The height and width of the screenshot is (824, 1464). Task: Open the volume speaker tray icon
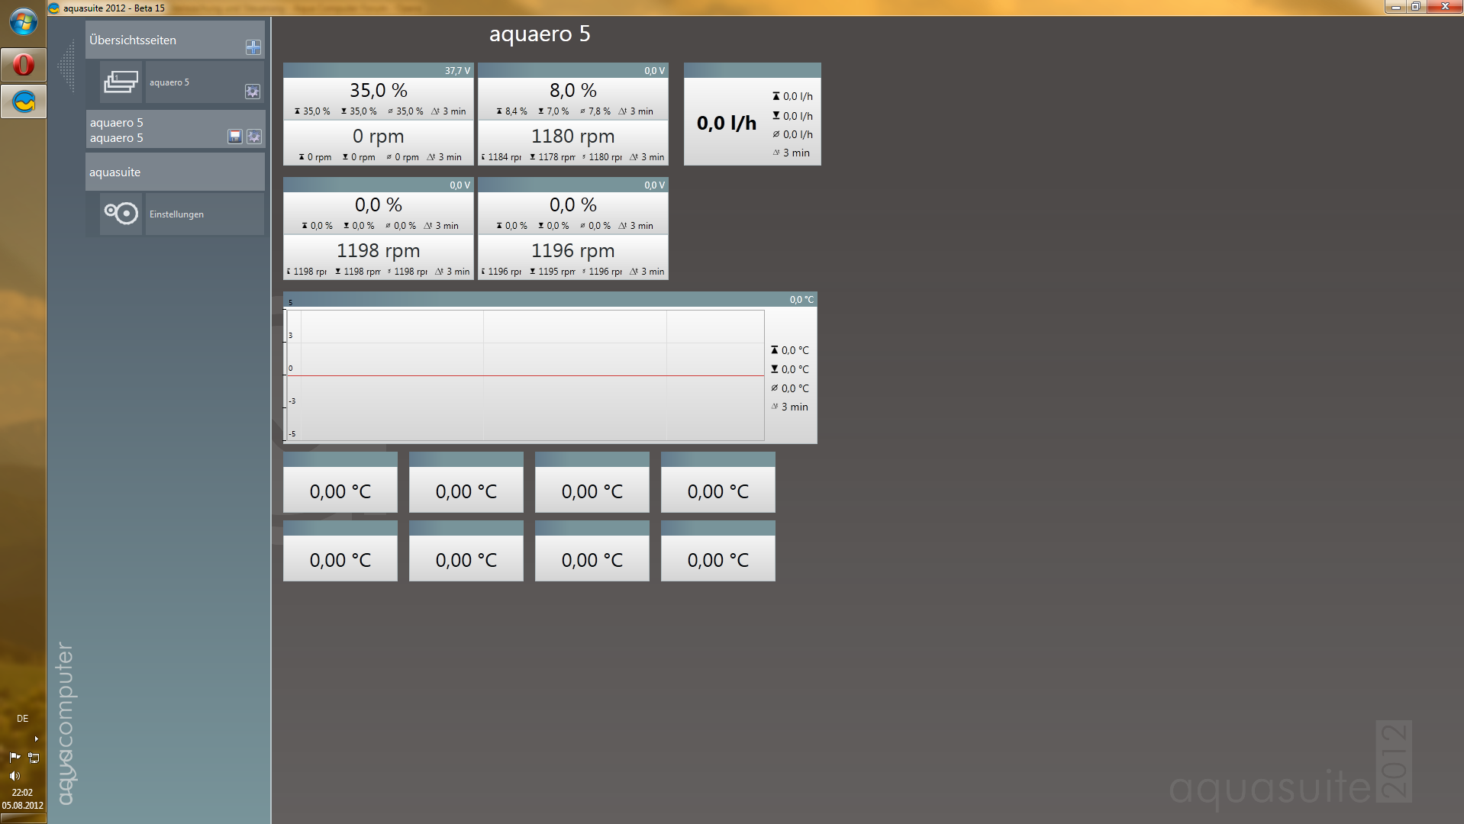[15, 775]
